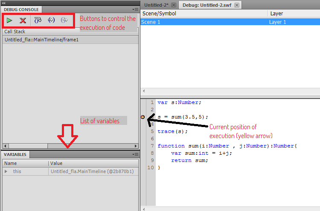Click Call Stack scrollbar right arrow

click(x=136, y=146)
